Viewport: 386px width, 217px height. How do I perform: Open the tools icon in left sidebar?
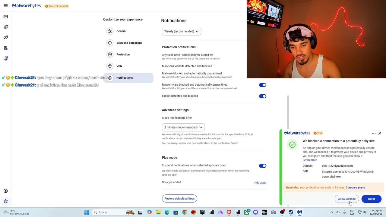point(5,48)
